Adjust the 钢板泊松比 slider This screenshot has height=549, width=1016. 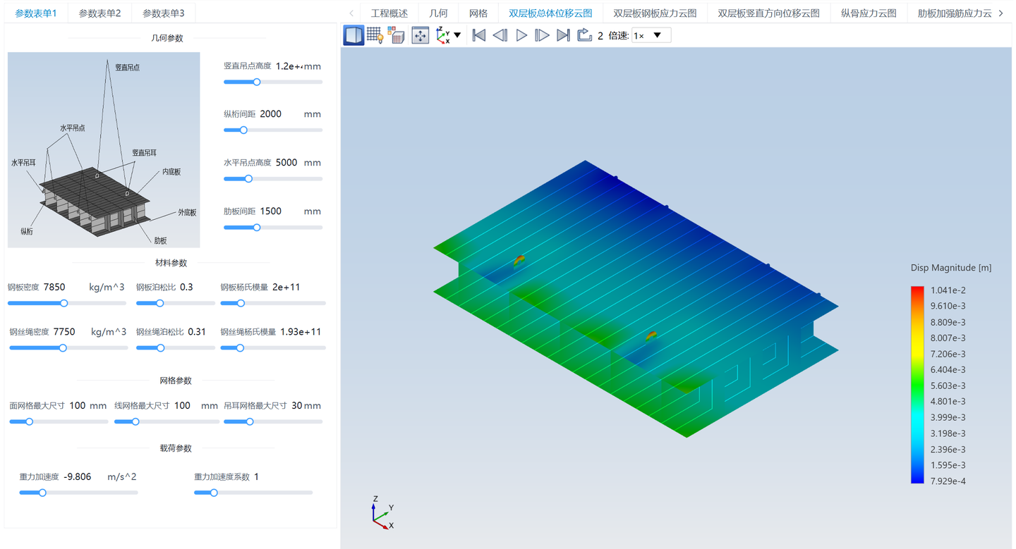tap(176, 303)
